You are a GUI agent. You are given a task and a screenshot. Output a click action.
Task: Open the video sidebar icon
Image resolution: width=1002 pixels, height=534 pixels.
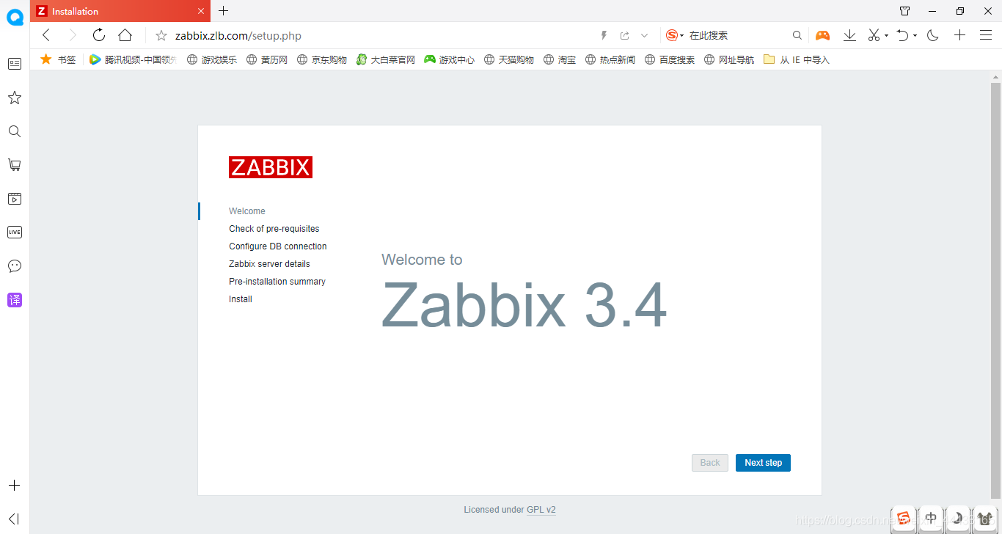coord(15,199)
